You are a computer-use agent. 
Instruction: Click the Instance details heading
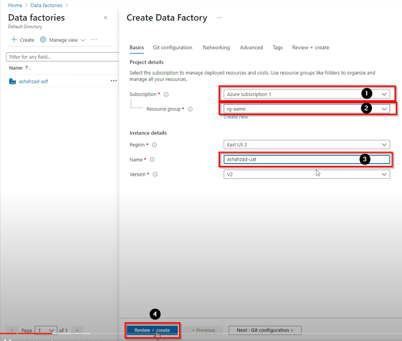pyautogui.click(x=148, y=133)
